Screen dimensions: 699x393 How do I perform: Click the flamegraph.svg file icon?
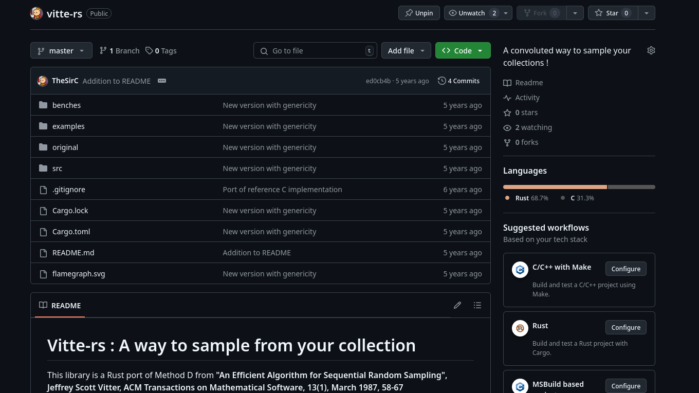43,274
